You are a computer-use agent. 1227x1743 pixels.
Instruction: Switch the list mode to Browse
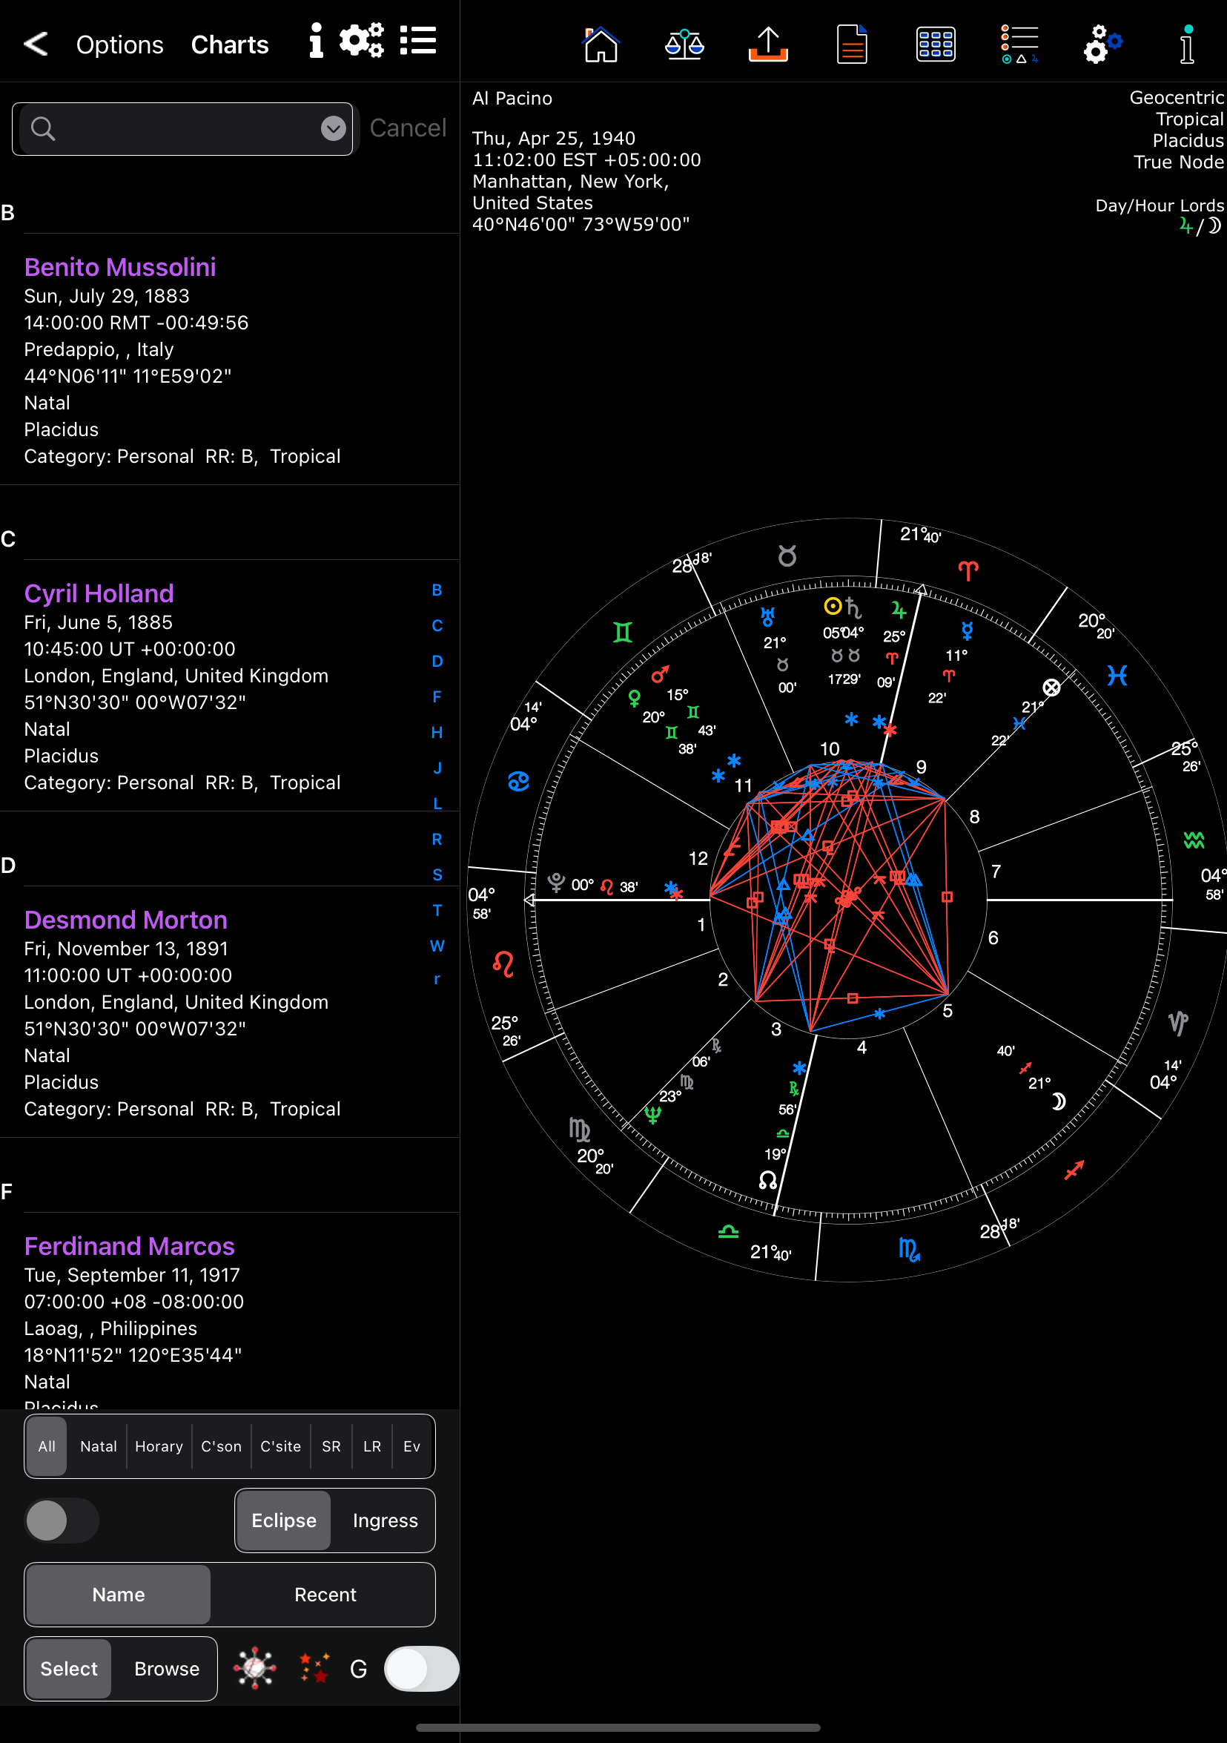click(166, 1668)
